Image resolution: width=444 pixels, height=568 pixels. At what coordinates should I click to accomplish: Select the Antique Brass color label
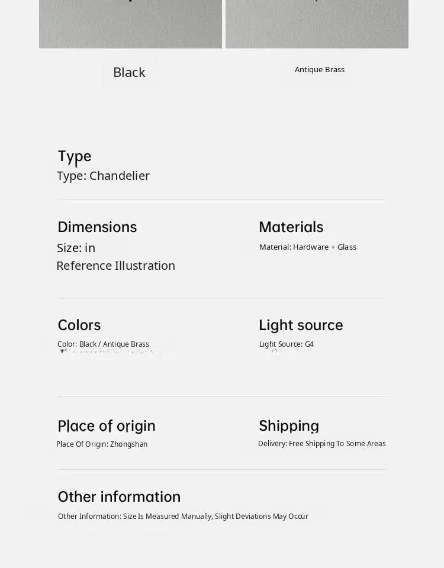click(319, 70)
